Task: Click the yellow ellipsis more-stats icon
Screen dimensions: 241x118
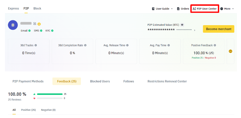Action: point(231,51)
